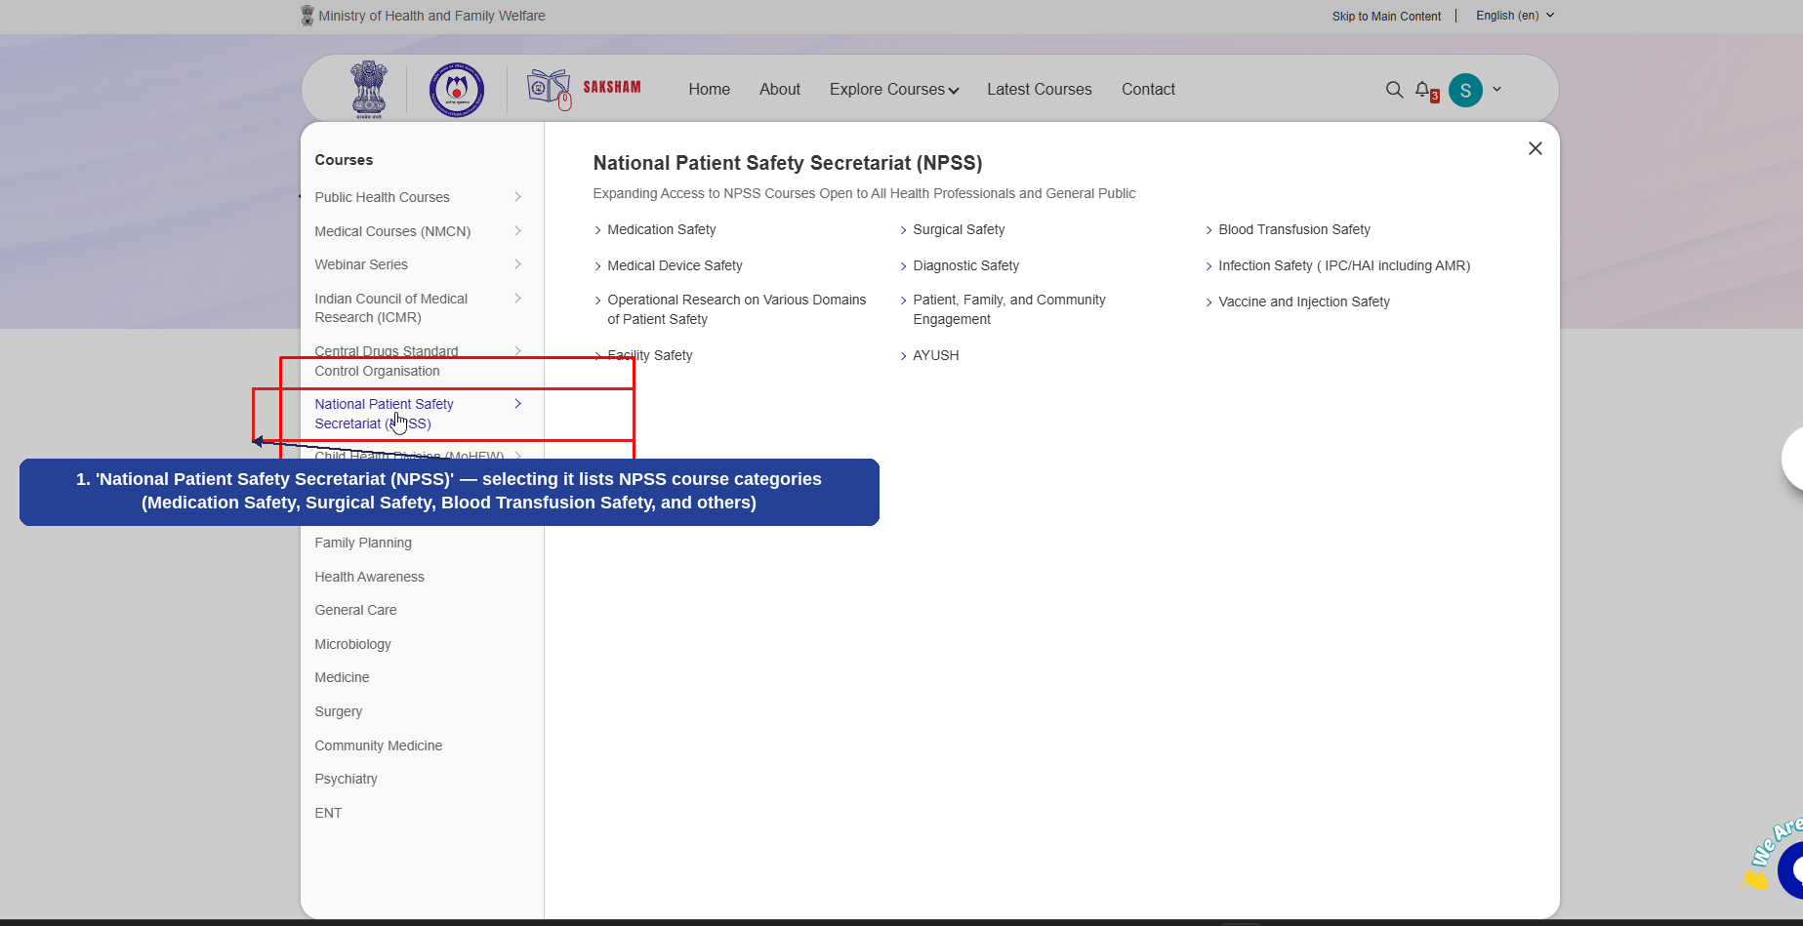1803x926 pixels.
Task: Open the About menu item
Action: click(x=780, y=89)
